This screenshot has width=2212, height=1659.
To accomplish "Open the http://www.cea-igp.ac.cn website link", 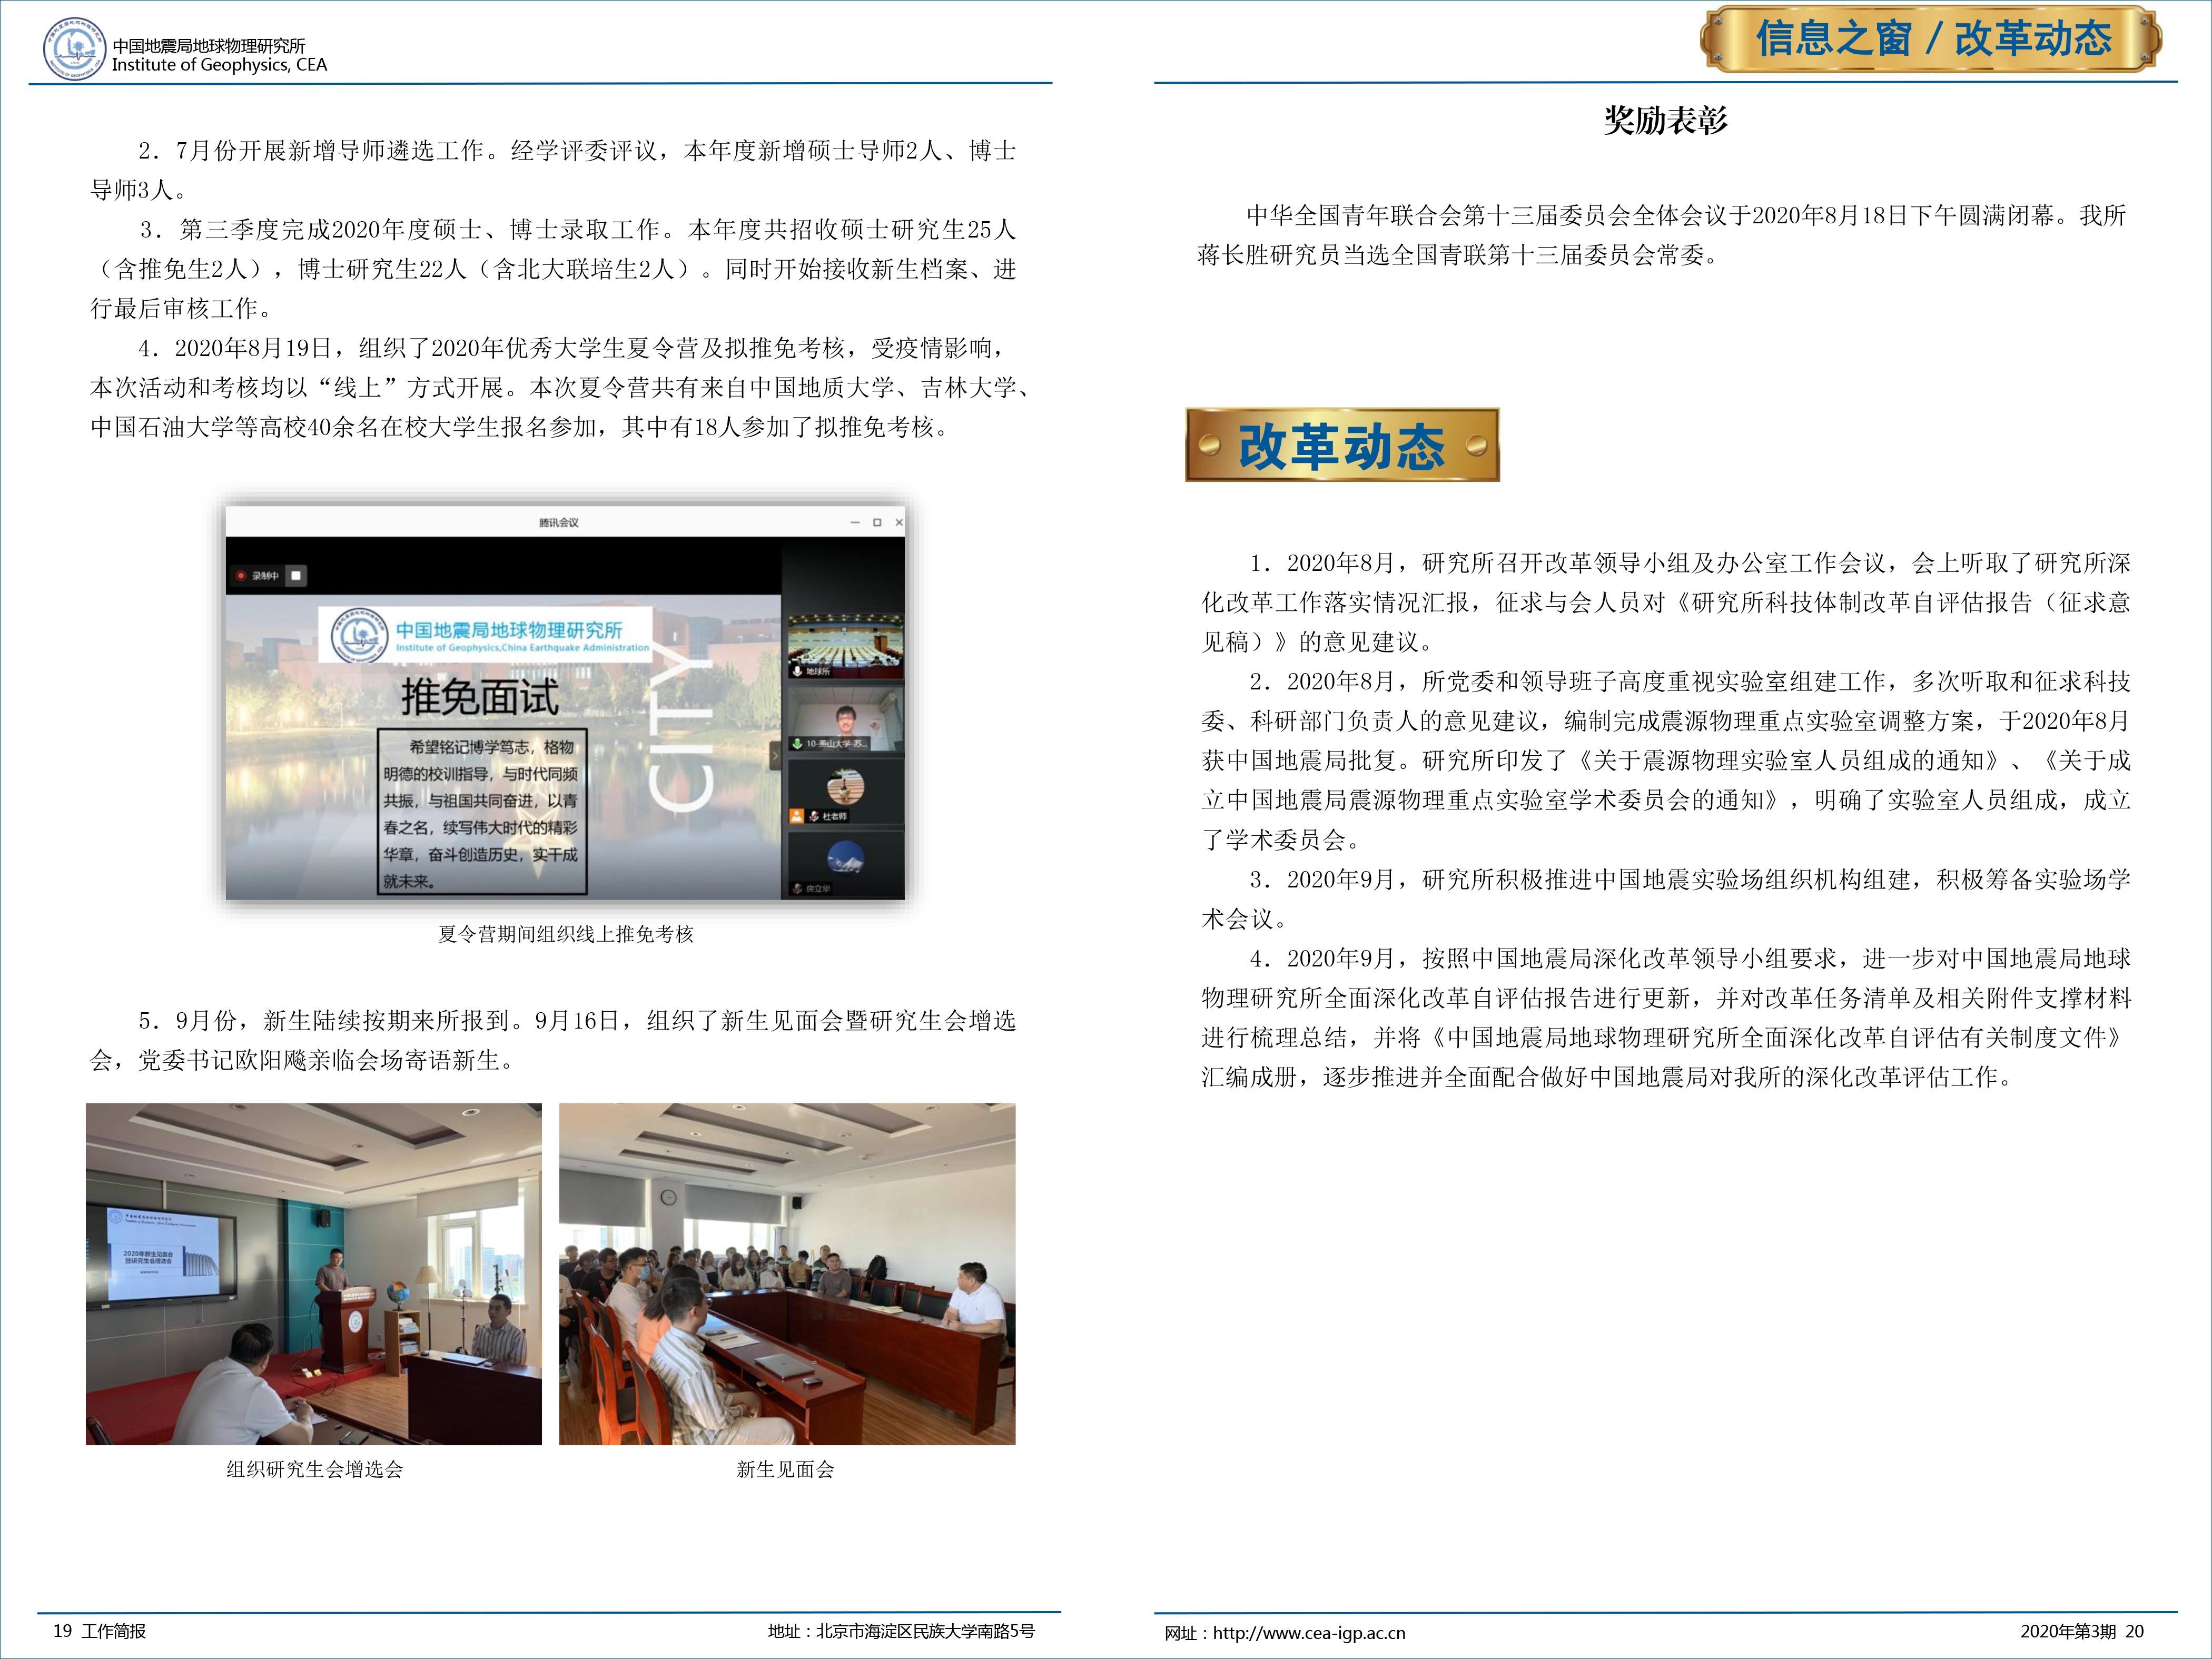I will 1309,1633.
